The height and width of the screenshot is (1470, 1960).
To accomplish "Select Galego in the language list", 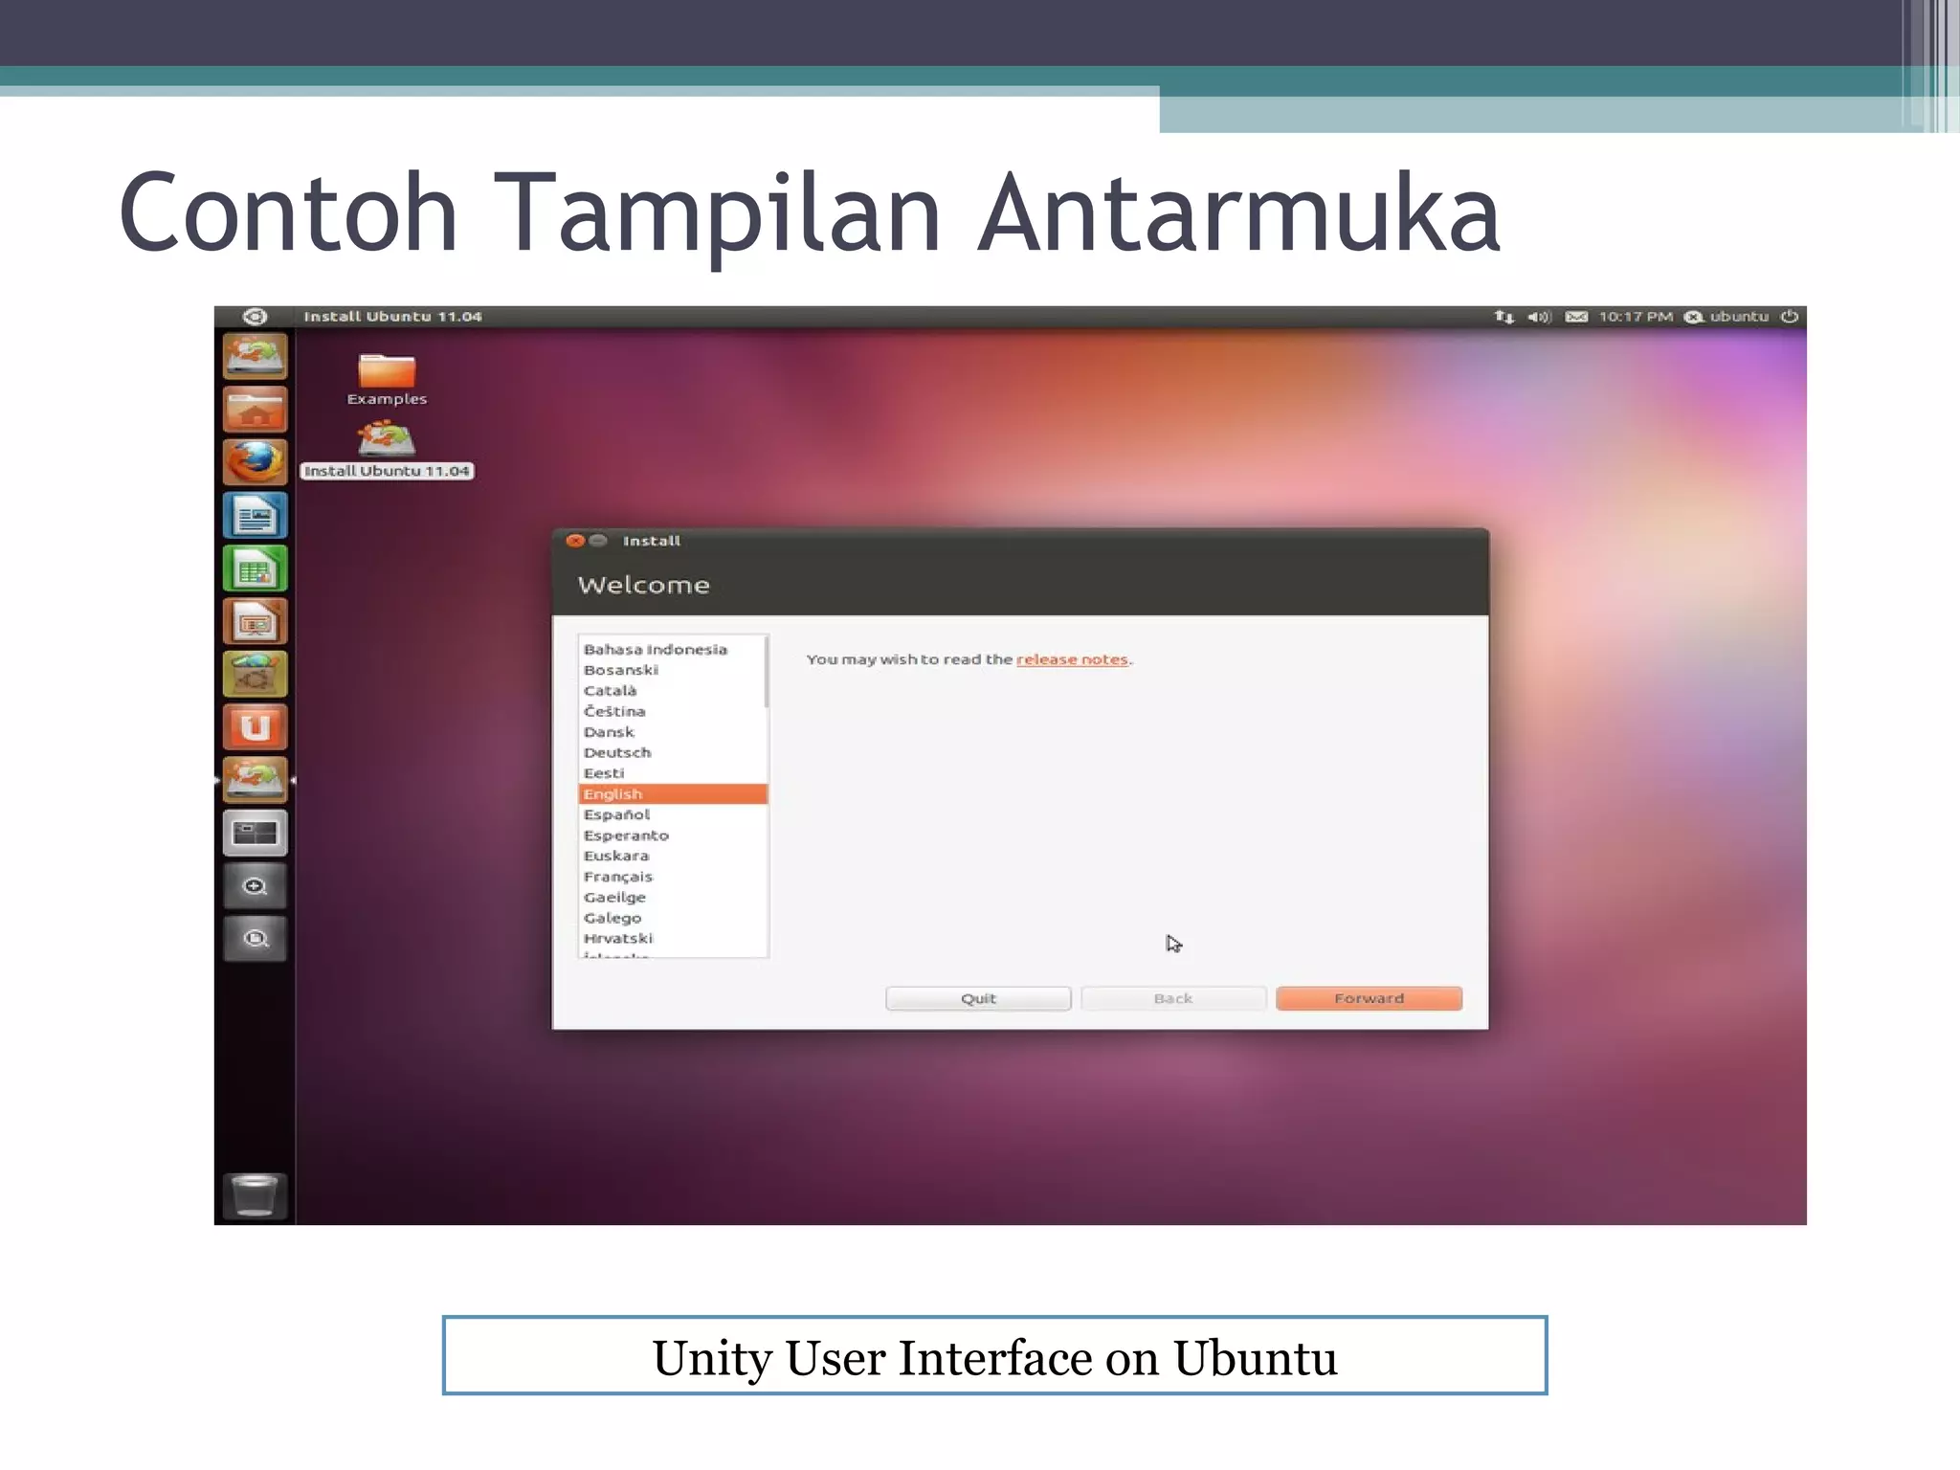I will (672, 918).
